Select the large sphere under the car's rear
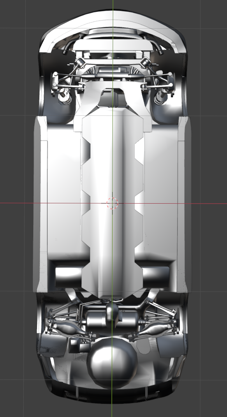The image size is (227, 417). [112, 363]
